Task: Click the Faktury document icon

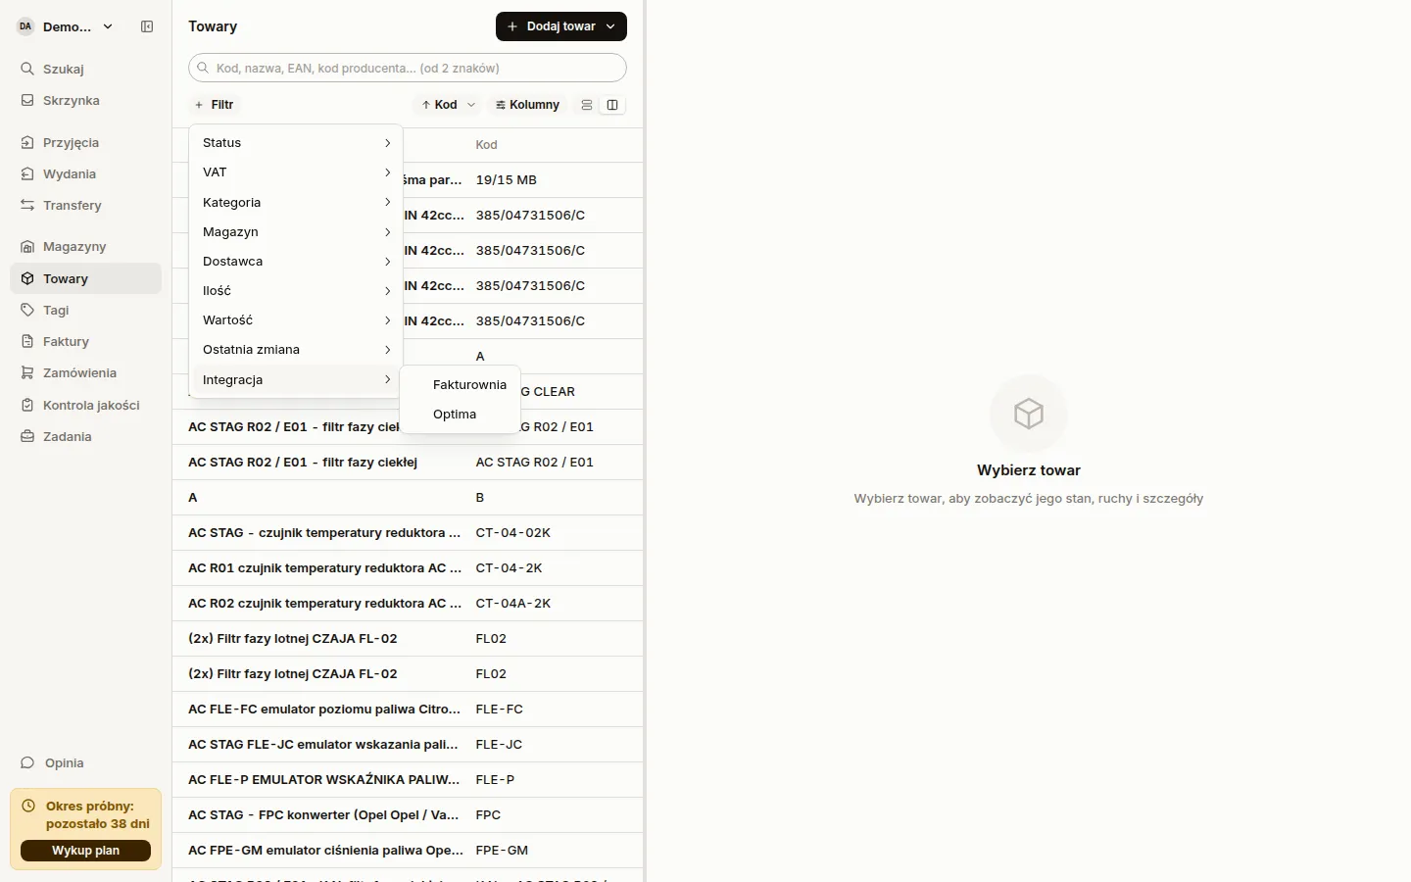Action: pos(27,341)
